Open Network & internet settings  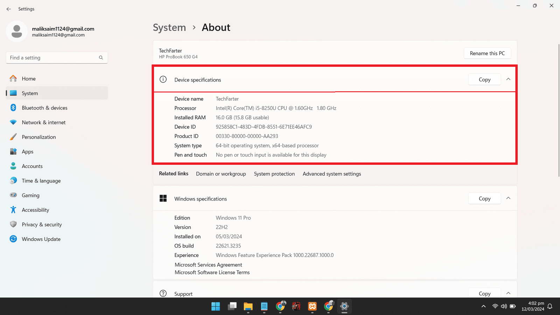(x=43, y=122)
